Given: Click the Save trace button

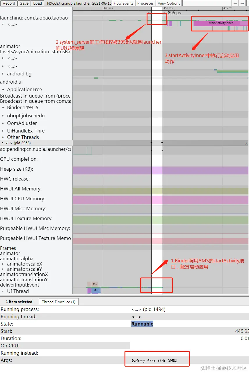Looking at the screenshot, I should [x=24, y=3].
